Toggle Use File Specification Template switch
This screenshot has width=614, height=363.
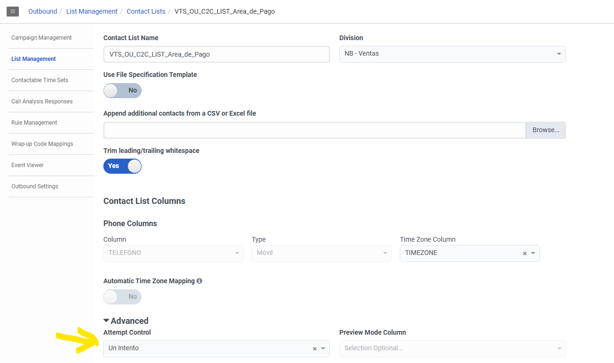122,91
